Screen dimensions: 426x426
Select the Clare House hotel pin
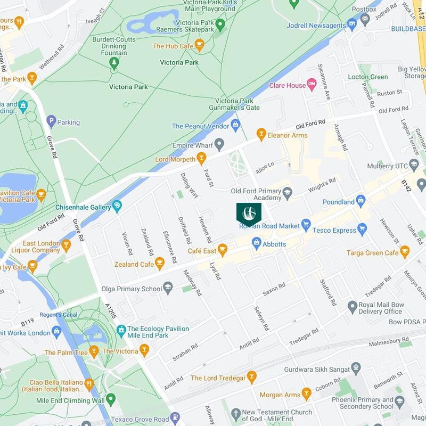coord(312,85)
